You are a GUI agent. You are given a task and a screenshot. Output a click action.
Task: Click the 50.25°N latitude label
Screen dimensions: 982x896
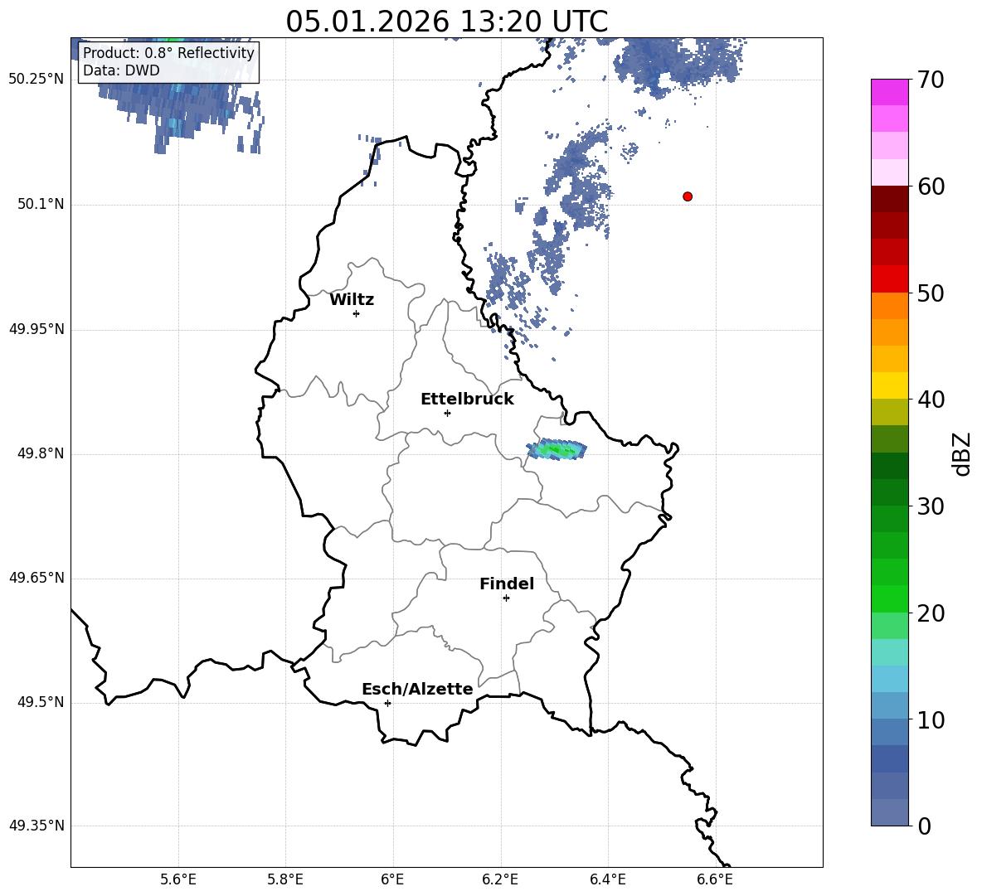36,80
